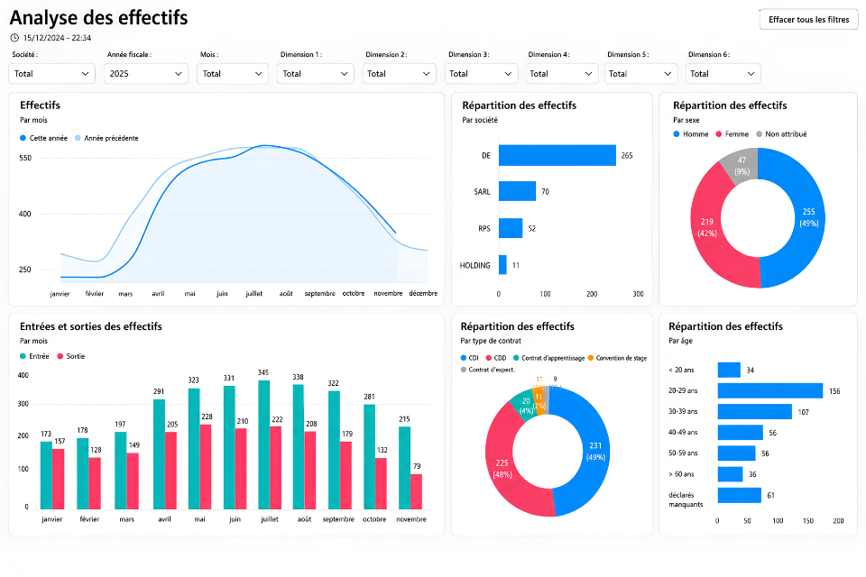This screenshot has height=577, width=866.
Task: Click the clock icon beside the date
Action: 14,38
